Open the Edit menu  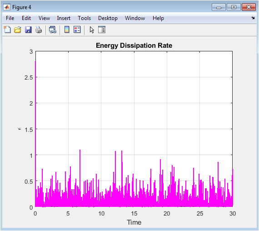tap(26, 18)
